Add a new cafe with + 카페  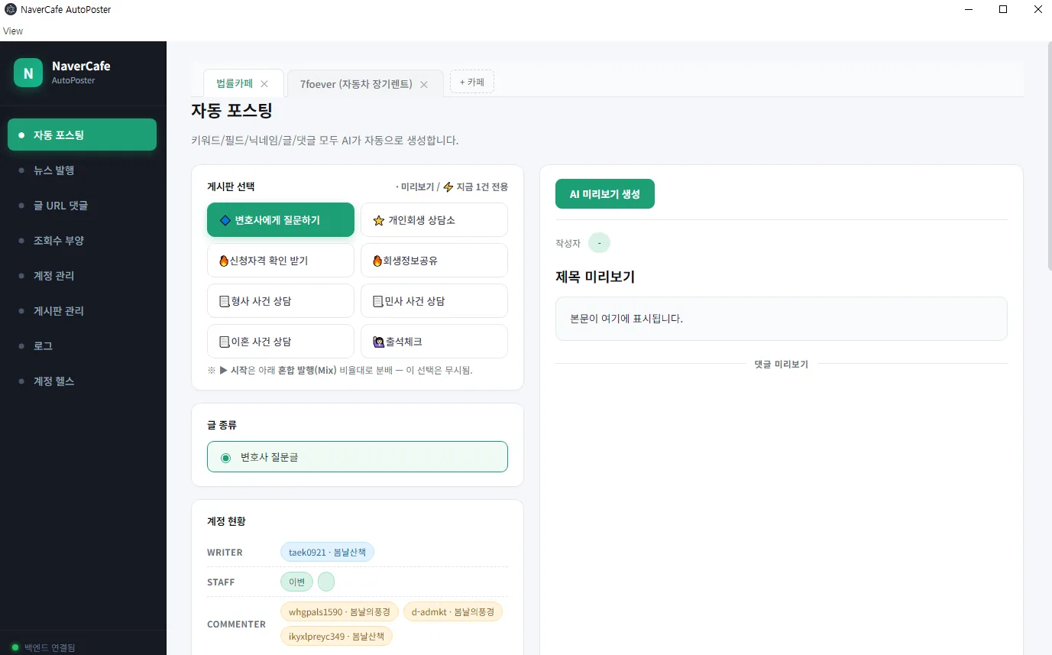click(472, 82)
